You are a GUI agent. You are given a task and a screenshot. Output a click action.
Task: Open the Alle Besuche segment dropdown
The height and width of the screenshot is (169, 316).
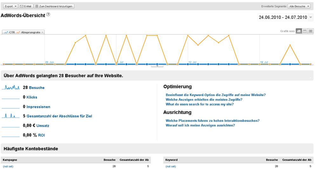299,6
